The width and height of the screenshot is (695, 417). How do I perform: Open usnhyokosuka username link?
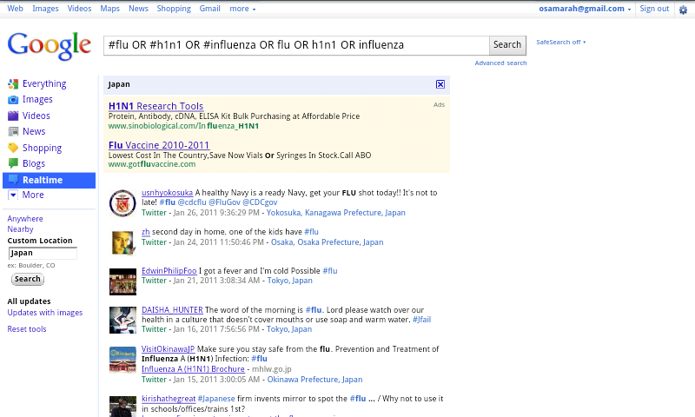point(167,193)
